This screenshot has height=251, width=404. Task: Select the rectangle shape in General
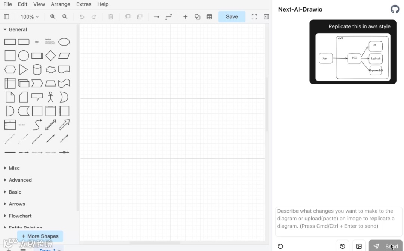click(x=10, y=42)
